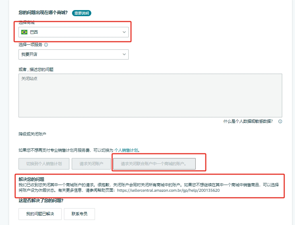Click the info icon beside 选择一项服务

point(46,44)
